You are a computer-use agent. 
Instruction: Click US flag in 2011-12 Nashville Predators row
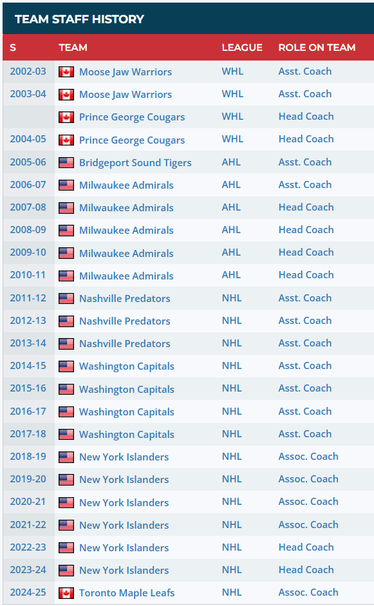[66, 298]
